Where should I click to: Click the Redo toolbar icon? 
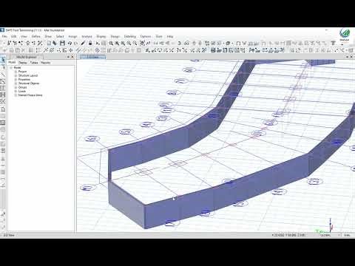[76, 43]
